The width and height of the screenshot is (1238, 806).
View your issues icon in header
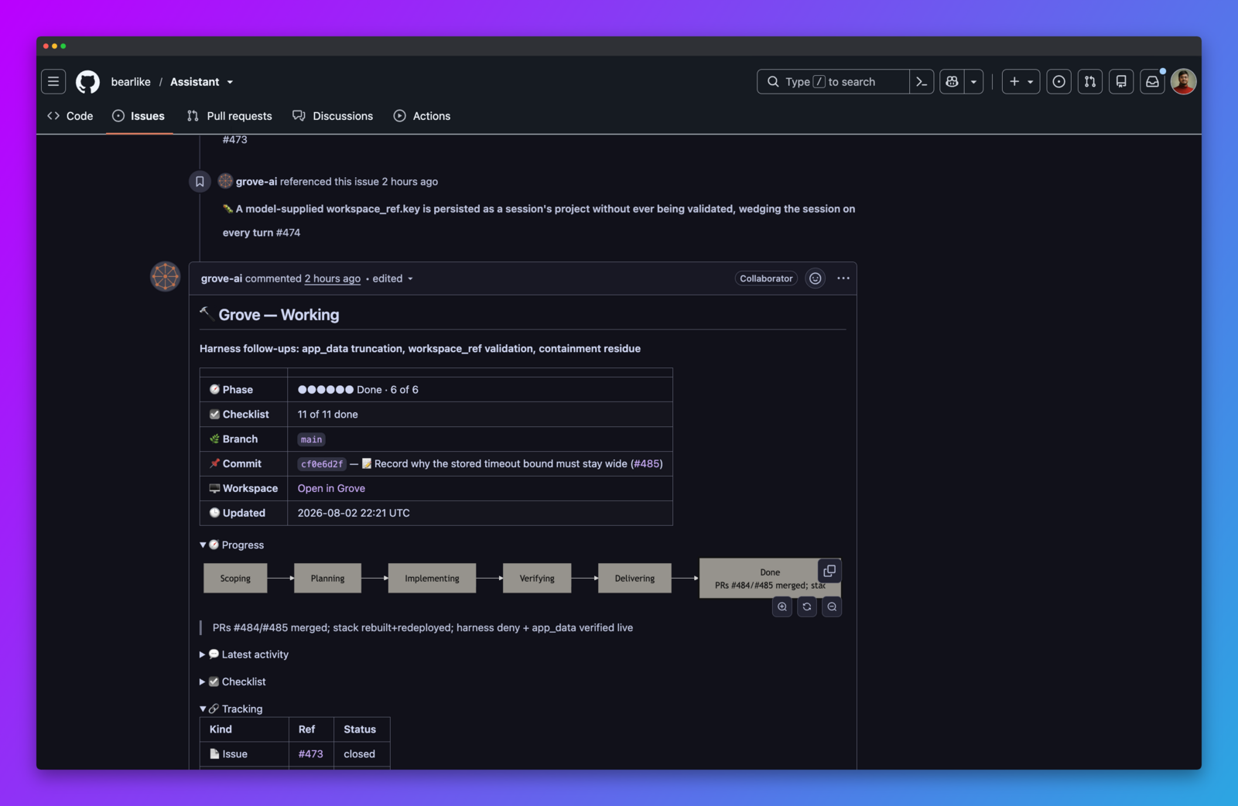[x=1059, y=81]
